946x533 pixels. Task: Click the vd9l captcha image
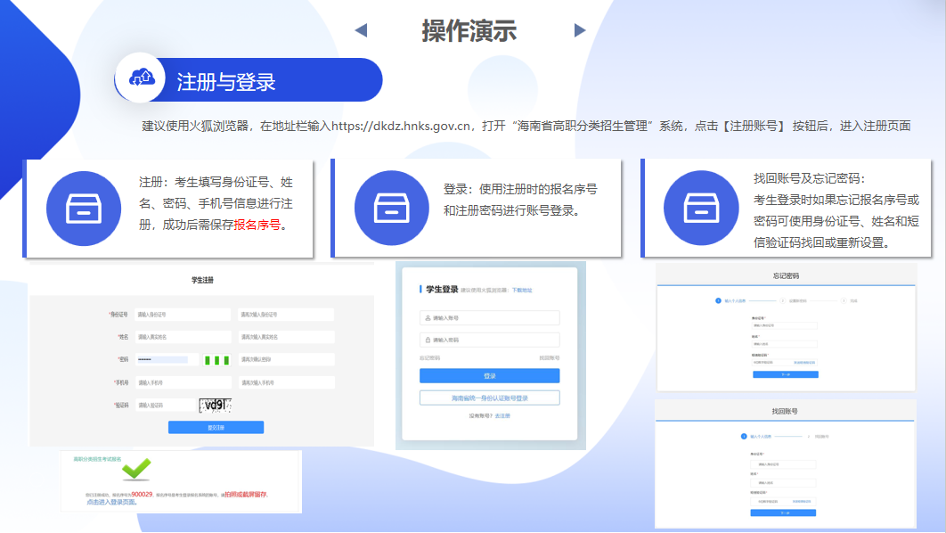click(x=216, y=406)
